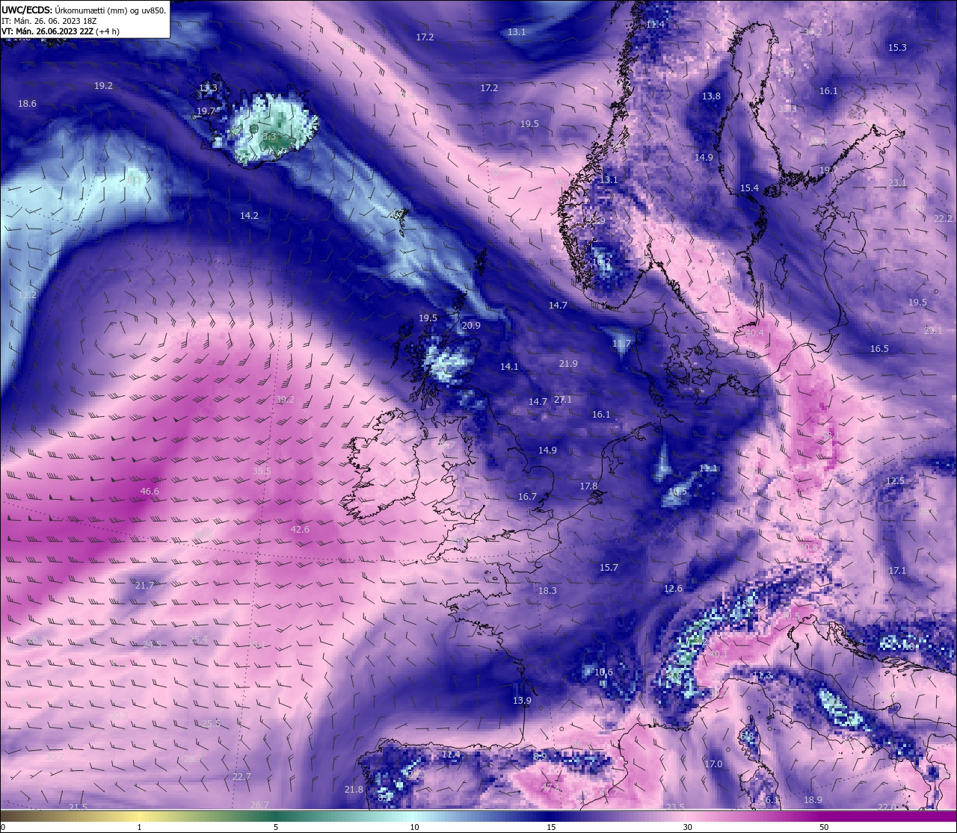Click the map value 14.2 south of Iceland
Image resolution: width=957 pixels, height=833 pixels.
(x=249, y=216)
